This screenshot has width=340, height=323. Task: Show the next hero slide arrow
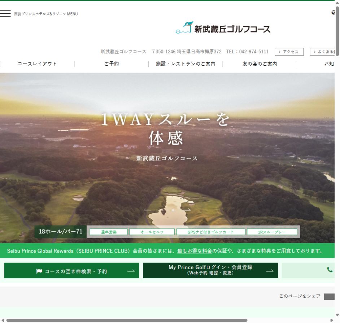(x=187, y=210)
